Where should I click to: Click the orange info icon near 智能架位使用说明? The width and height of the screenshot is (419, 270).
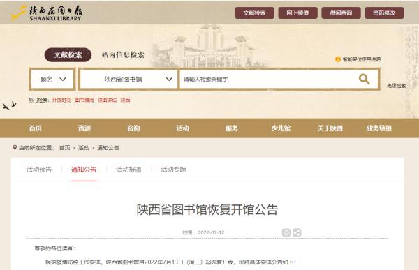(338, 59)
